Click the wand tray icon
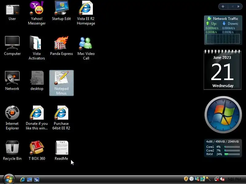This screenshot has width=246, height=184. (208, 179)
